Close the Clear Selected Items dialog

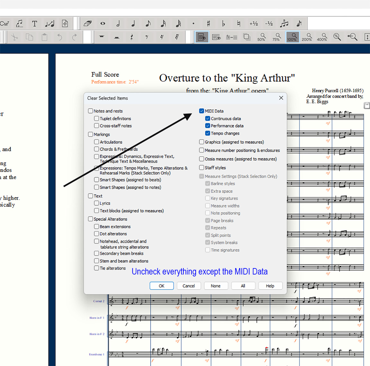pyautogui.click(x=281, y=98)
